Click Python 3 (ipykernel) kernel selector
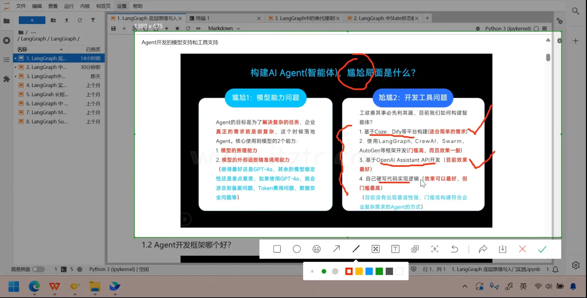Image resolution: width=587 pixels, height=298 pixels. coord(508,29)
